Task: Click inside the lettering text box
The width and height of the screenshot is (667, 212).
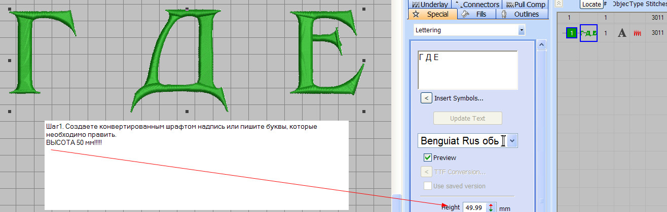Action: (467, 70)
